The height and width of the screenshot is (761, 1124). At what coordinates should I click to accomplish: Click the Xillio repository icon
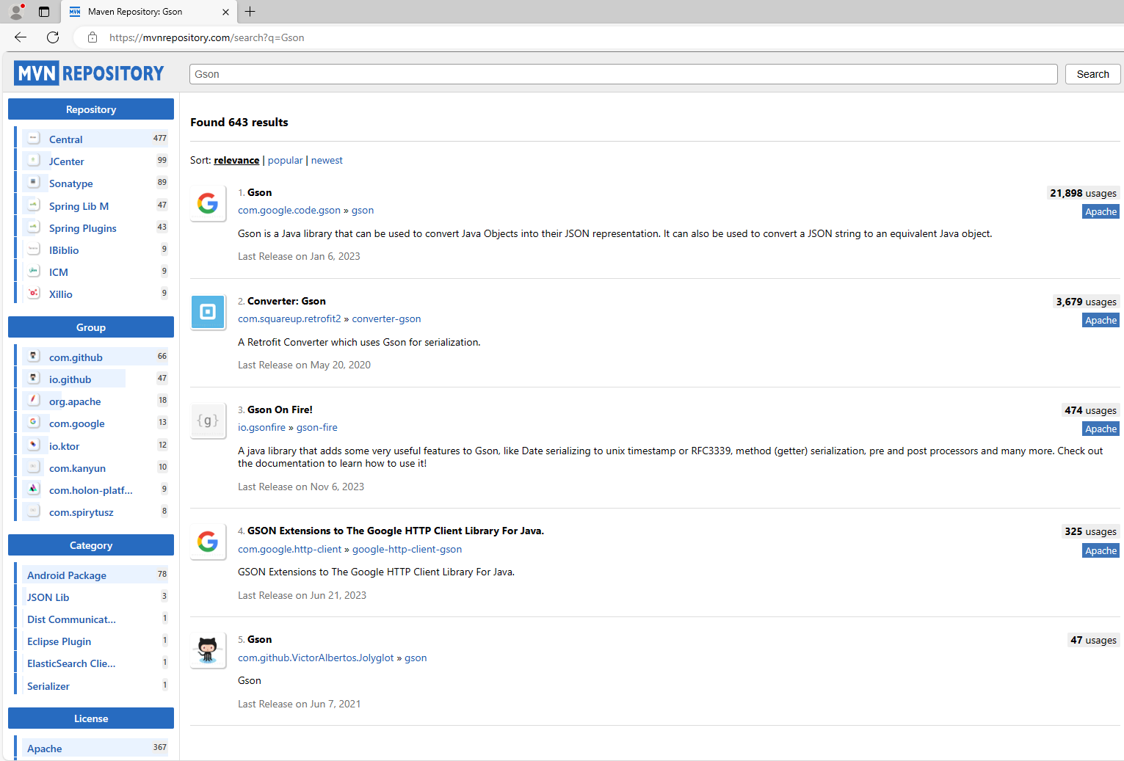click(x=34, y=294)
